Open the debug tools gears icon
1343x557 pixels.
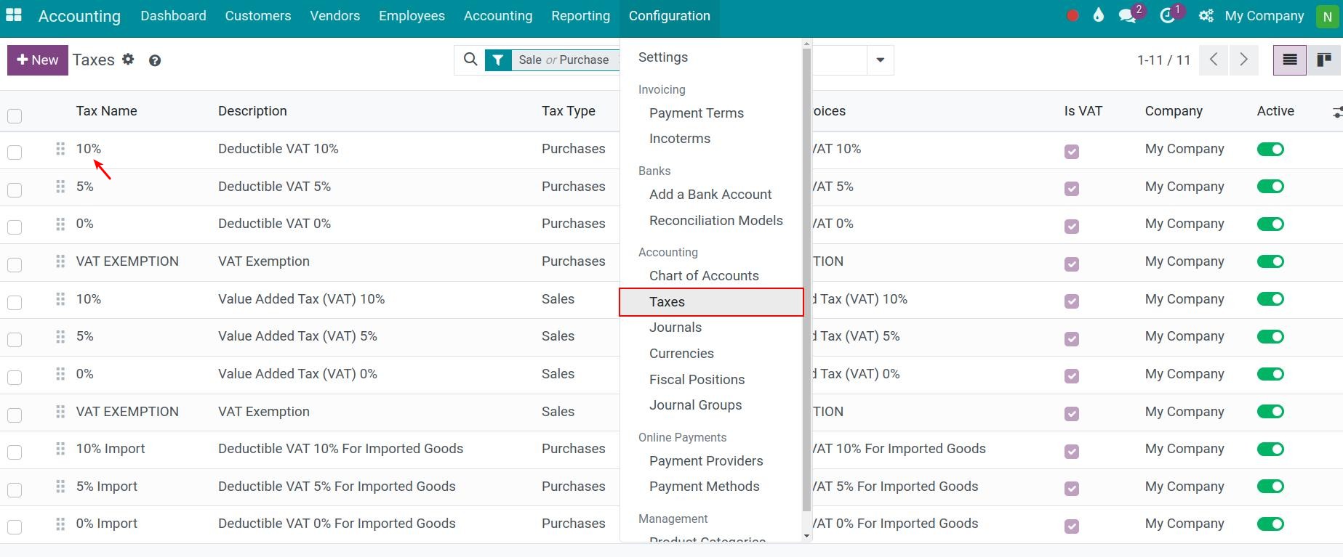1206,15
